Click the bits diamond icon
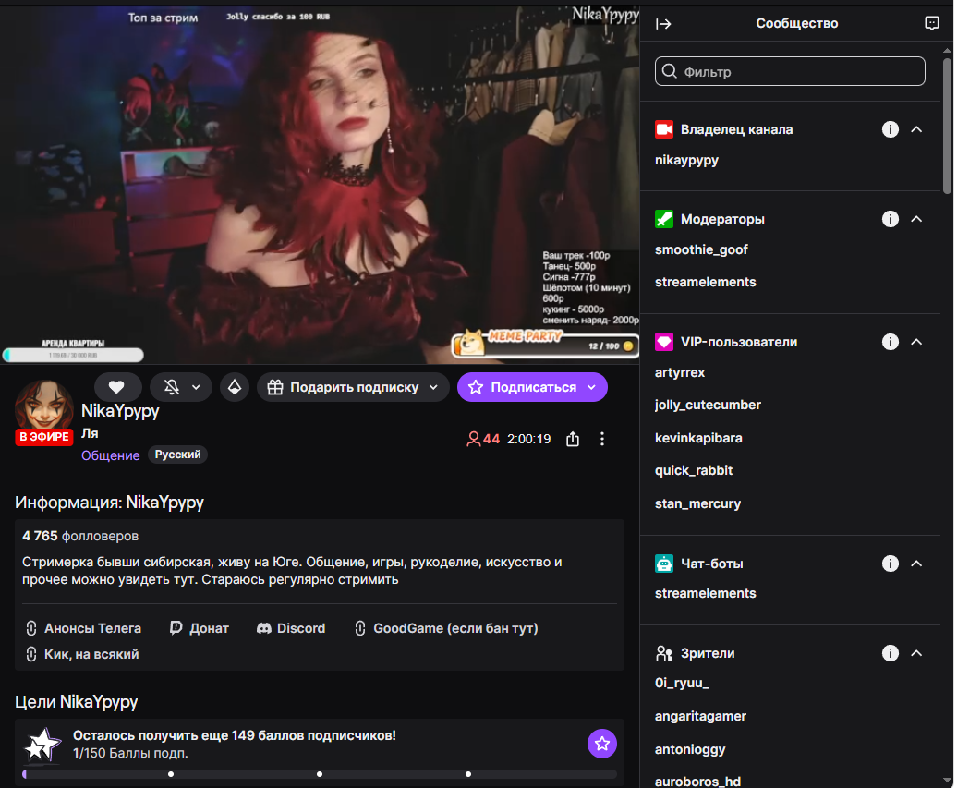The image size is (957, 788). 235,387
